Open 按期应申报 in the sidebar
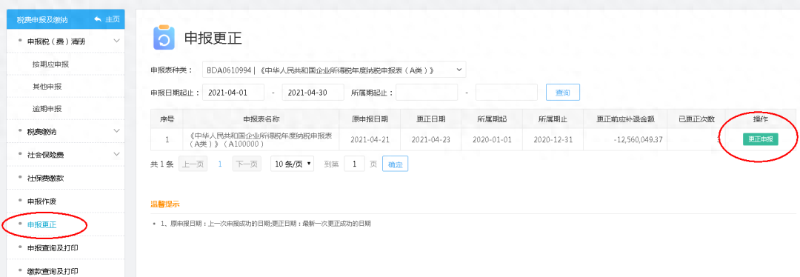The height and width of the screenshot is (277, 800). coord(50,64)
